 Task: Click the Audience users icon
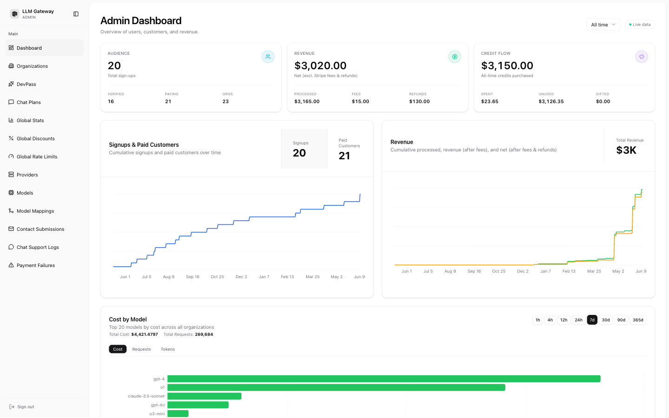click(x=268, y=57)
